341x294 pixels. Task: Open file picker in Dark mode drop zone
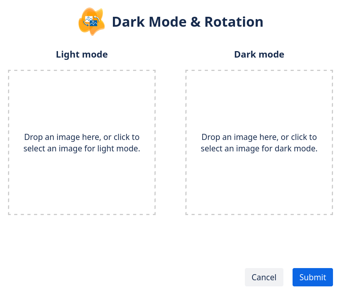tap(259, 142)
